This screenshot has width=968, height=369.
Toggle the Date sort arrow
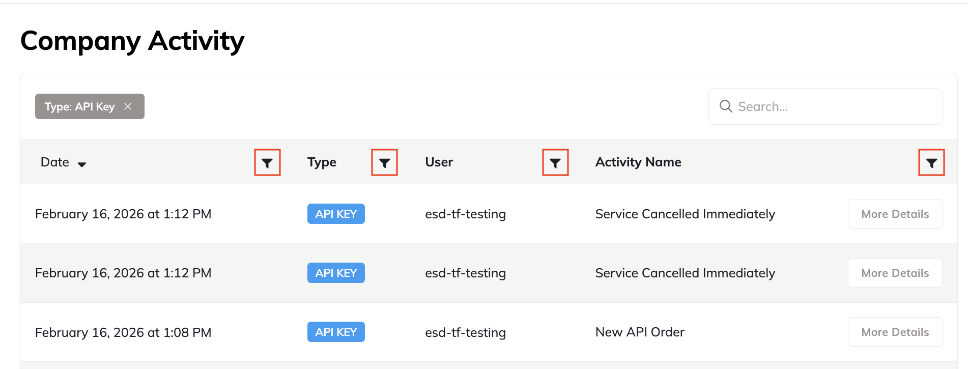(x=81, y=164)
